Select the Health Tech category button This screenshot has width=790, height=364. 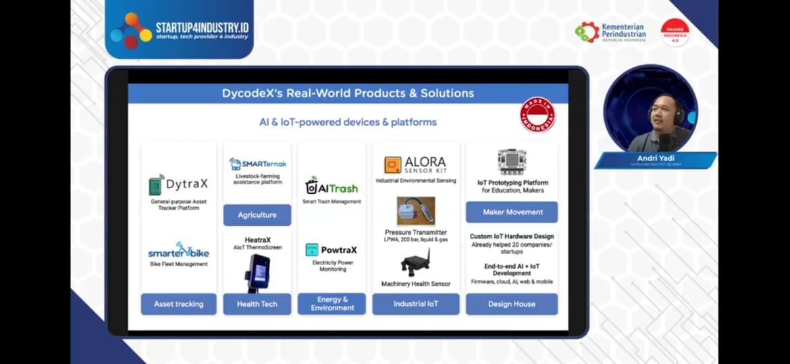[257, 304]
